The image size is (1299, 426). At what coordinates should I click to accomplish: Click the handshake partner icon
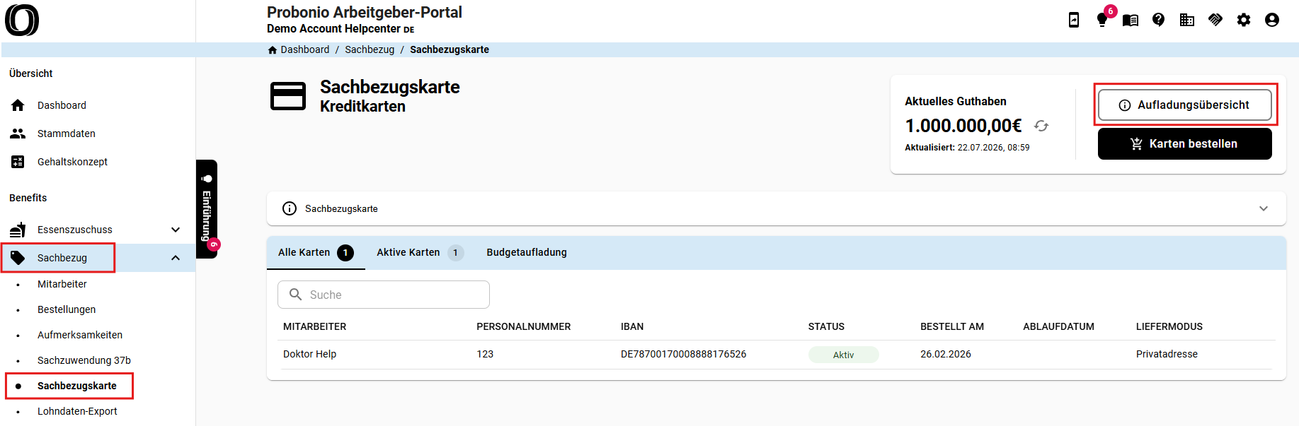tap(1215, 20)
